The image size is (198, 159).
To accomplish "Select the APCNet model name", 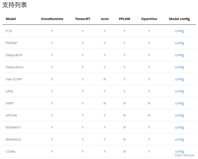I will click(11, 116).
